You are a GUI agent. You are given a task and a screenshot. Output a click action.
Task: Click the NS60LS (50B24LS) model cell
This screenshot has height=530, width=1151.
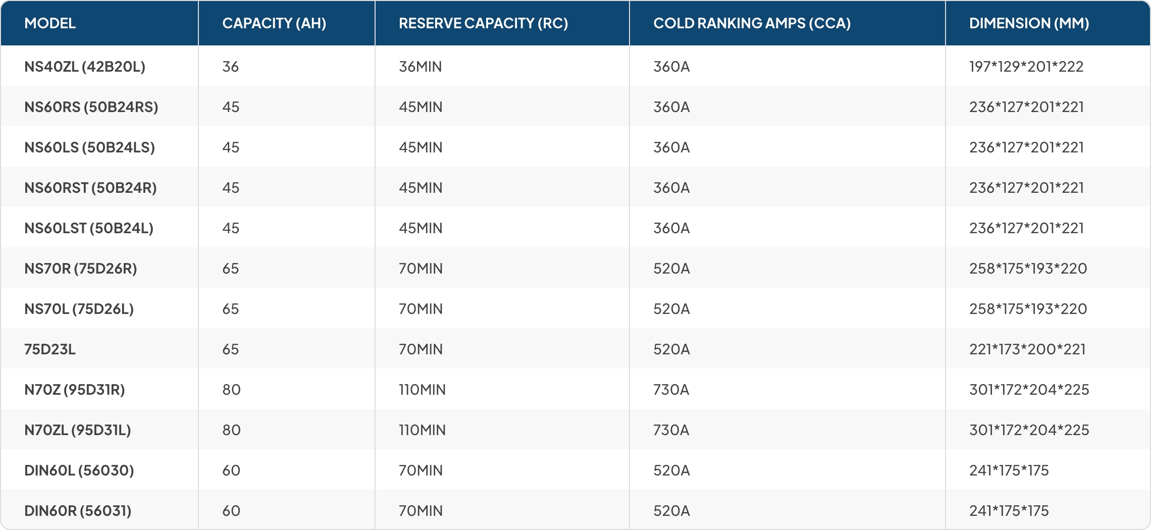89,147
